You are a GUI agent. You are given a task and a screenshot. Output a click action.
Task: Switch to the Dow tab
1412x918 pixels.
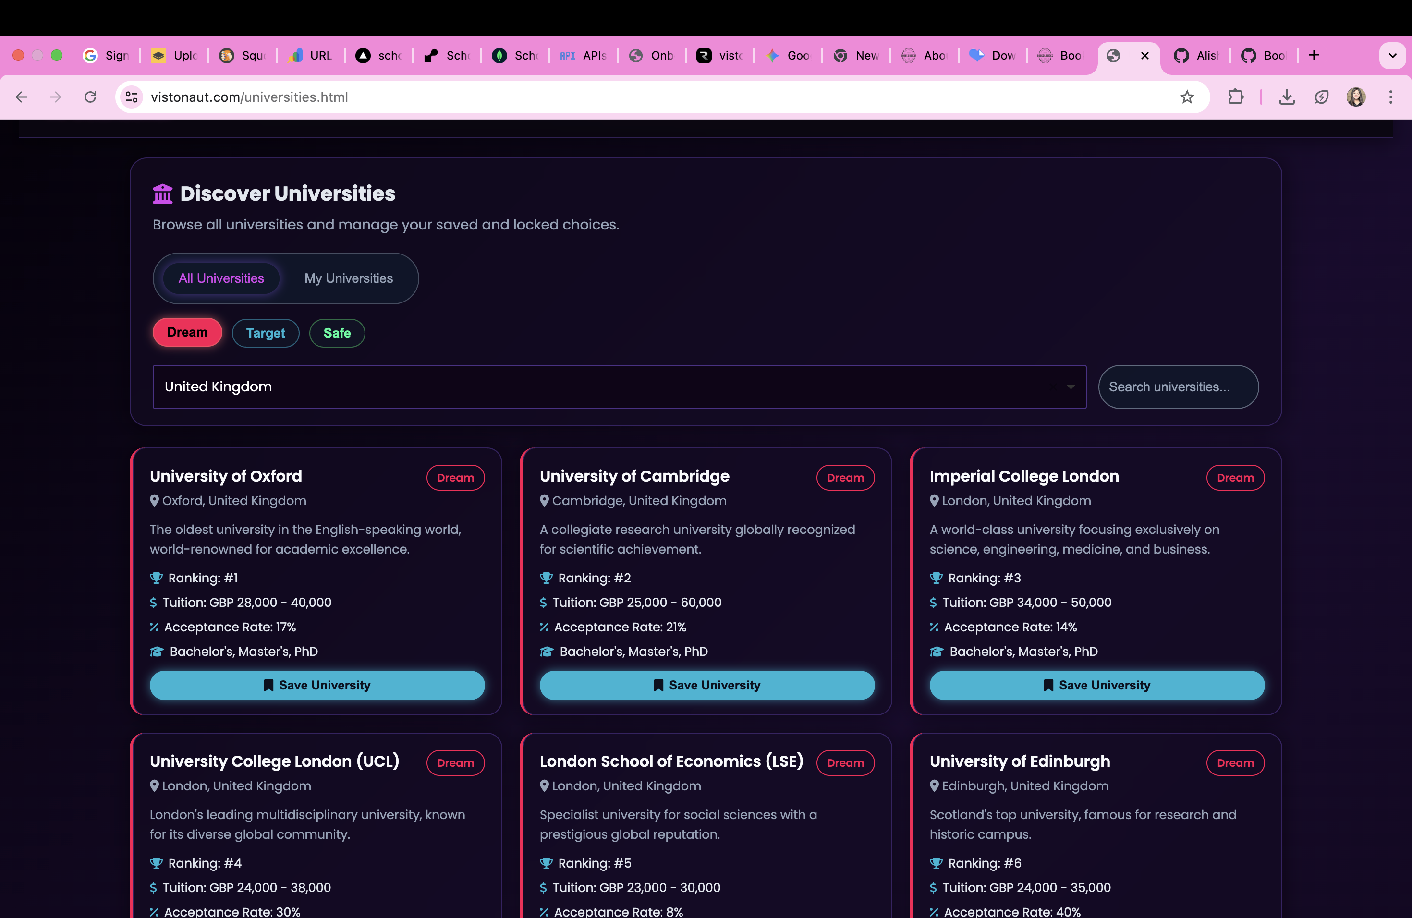(x=993, y=56)
